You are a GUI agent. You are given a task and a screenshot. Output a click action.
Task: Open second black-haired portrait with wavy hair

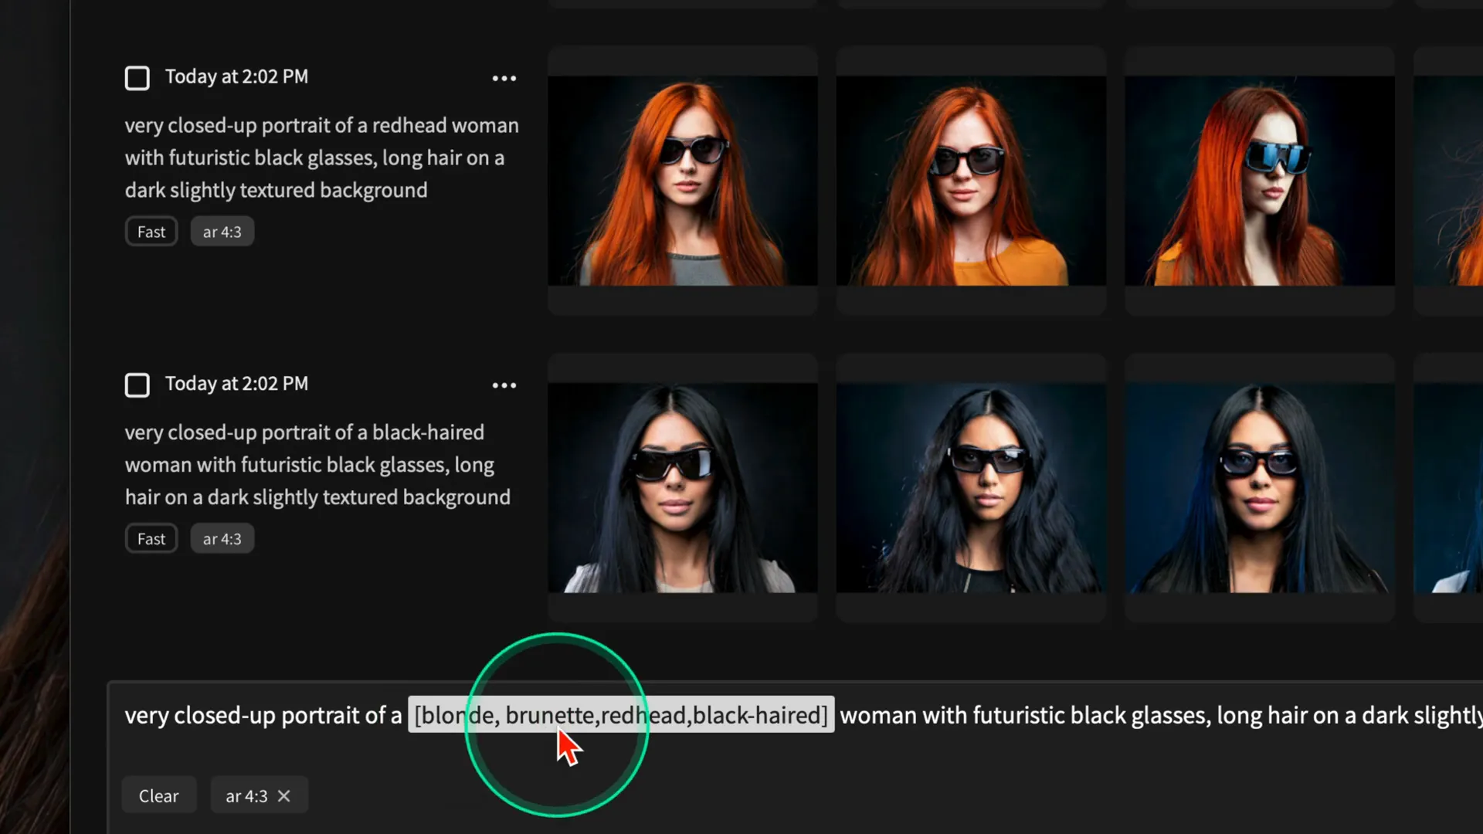pyautogui.click(x=971, y=488)
